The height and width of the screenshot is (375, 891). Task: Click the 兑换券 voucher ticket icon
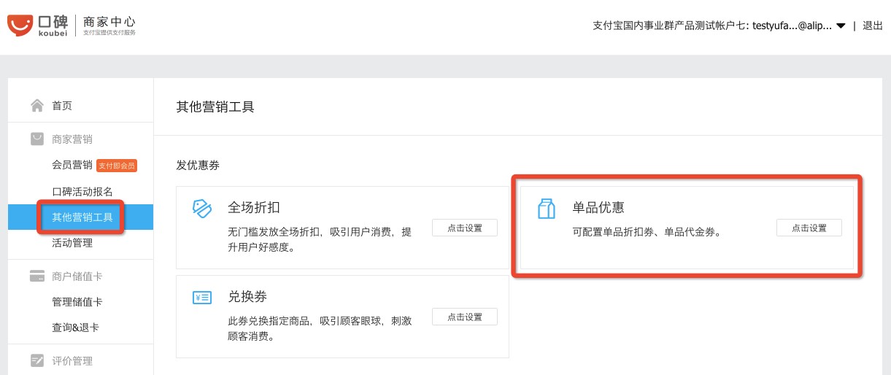pyautogui.click(x=201, y=297)
